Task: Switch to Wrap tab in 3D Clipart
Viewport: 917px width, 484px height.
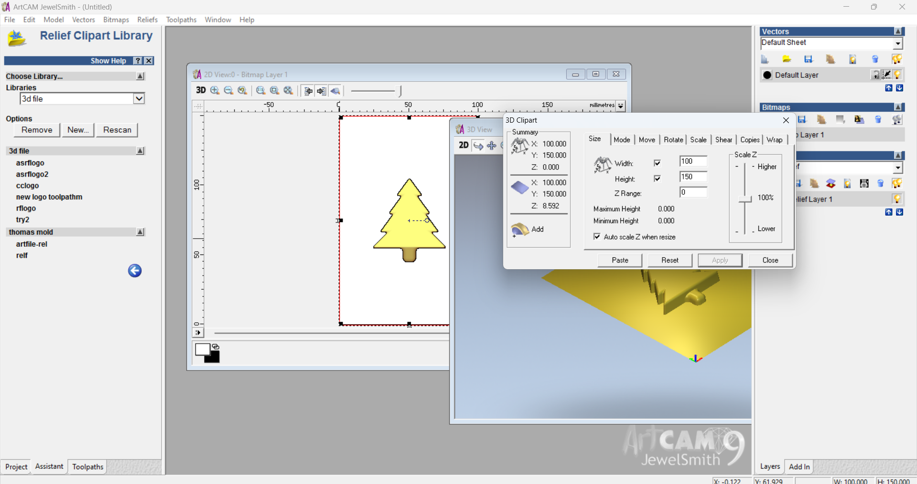Action: click(x=775, y=139)
